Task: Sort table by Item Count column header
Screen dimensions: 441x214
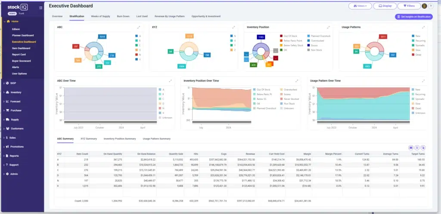Action: [82, 154]
